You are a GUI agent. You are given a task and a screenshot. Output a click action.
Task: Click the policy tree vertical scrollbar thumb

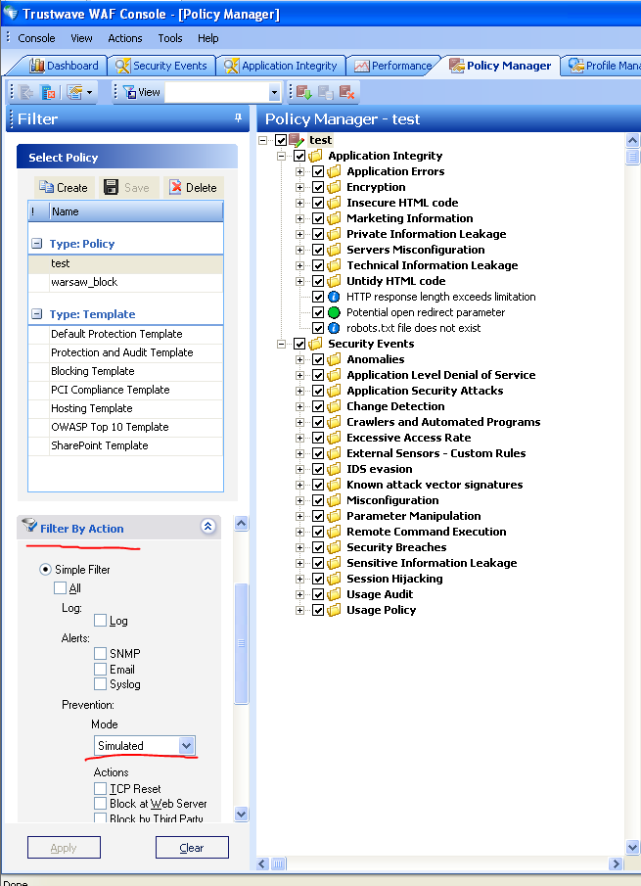click(632, 157)
